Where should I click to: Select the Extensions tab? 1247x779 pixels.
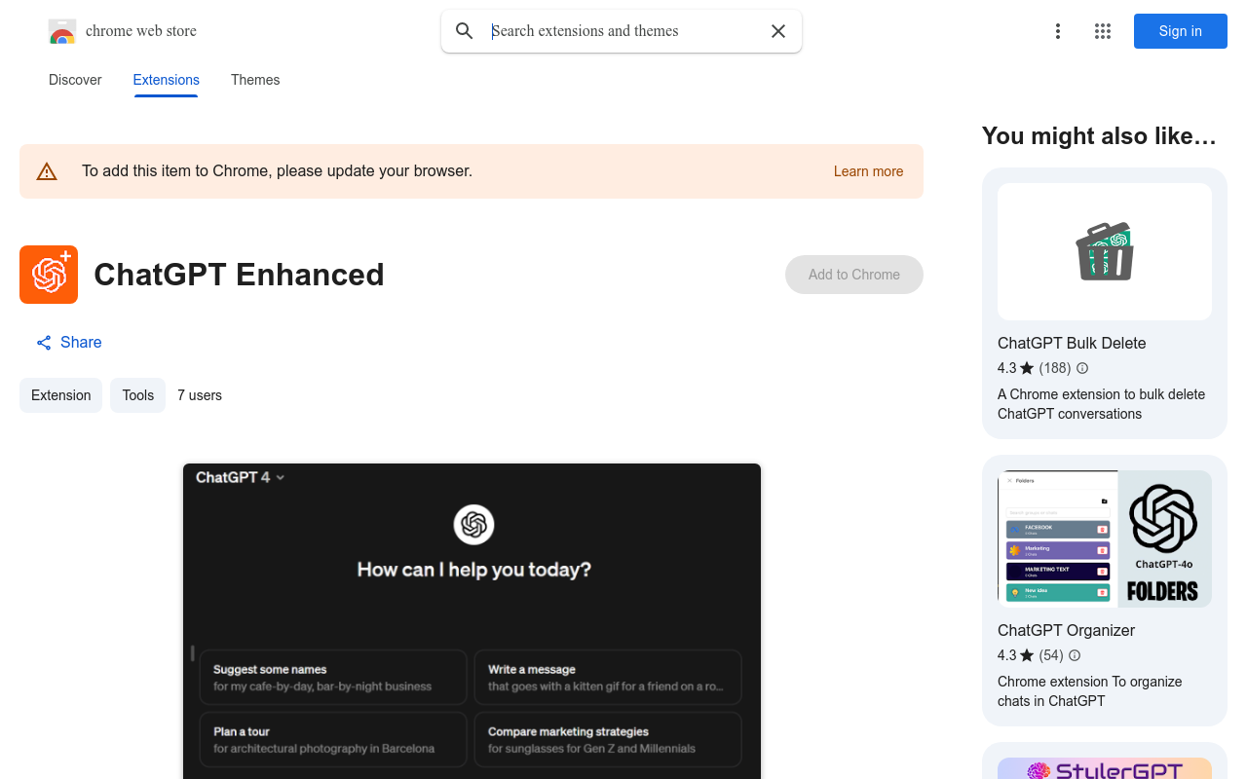pyautogui.click(x=166, y=80)
